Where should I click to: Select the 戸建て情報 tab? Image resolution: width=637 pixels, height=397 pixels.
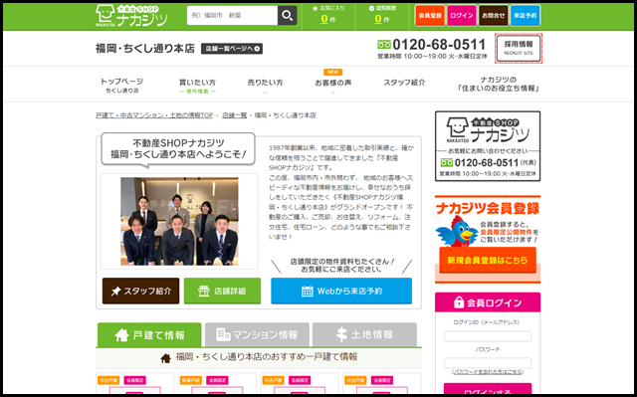[x=149, y=335]
